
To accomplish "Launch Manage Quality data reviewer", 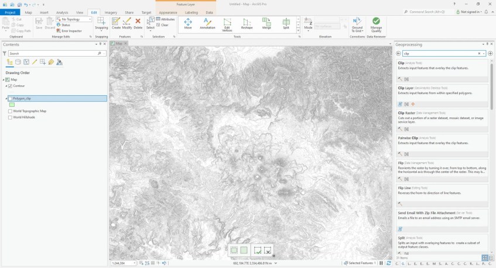I will pyautogui.click(x=376, y=25).
